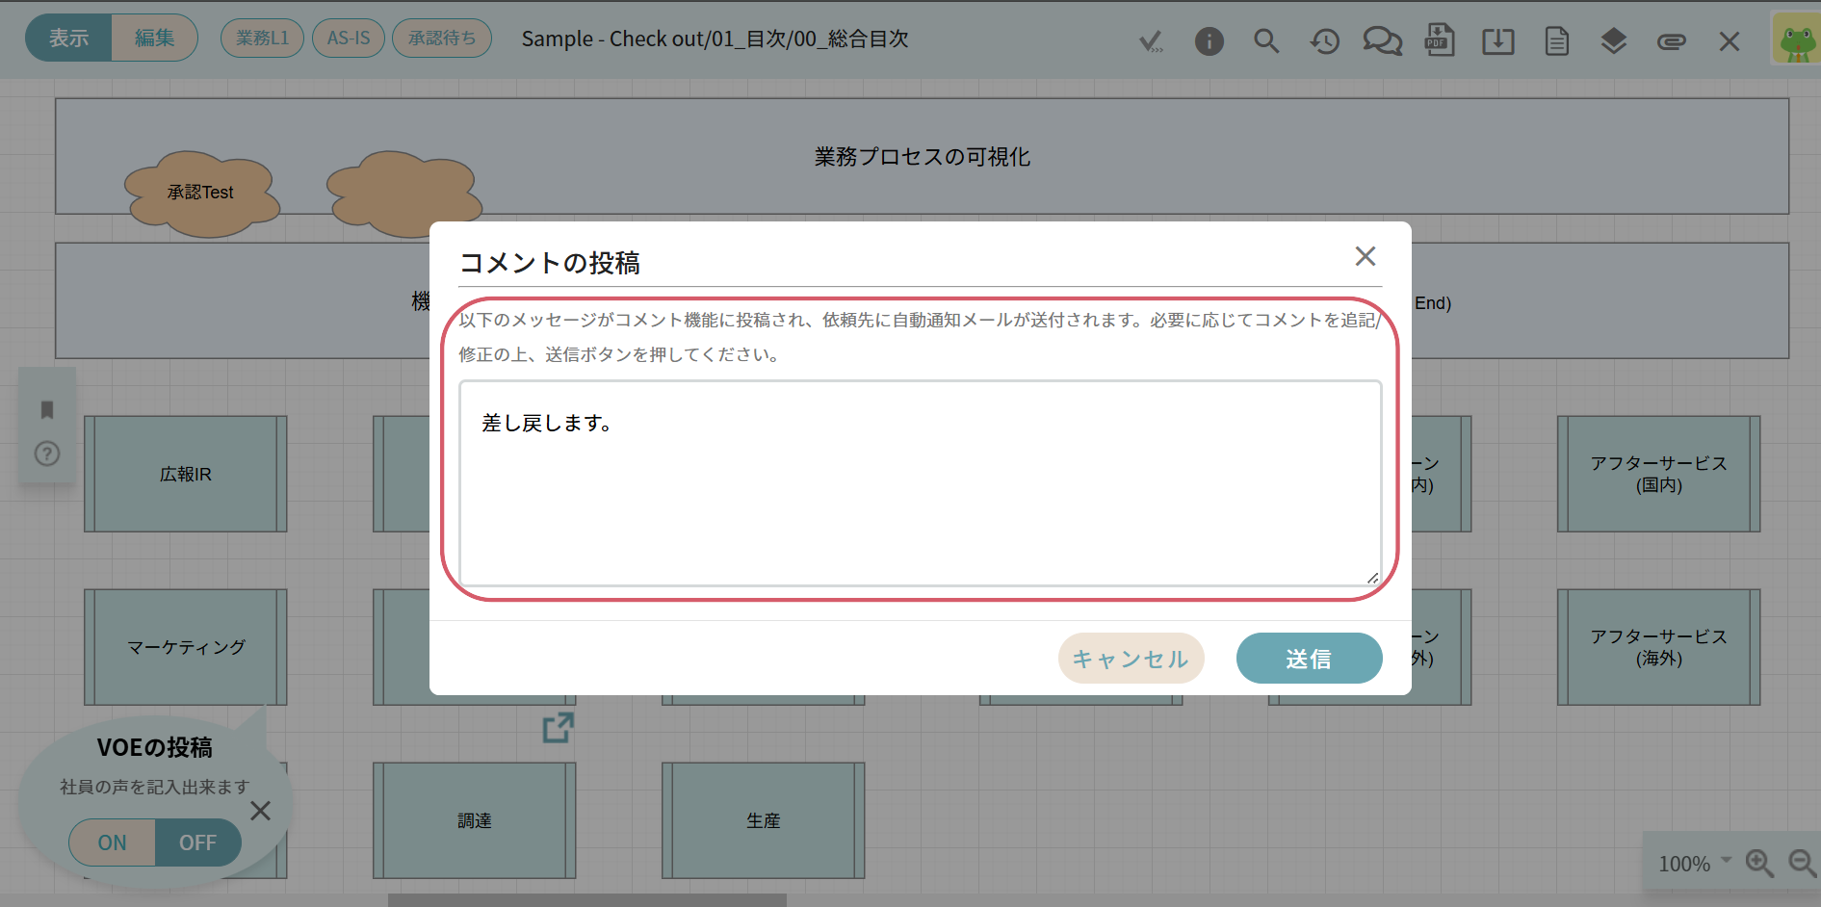The height and width of the screenshot is (907, 1821).
Task: Switch to 編集 edit mode
Action: click(154, 39)
